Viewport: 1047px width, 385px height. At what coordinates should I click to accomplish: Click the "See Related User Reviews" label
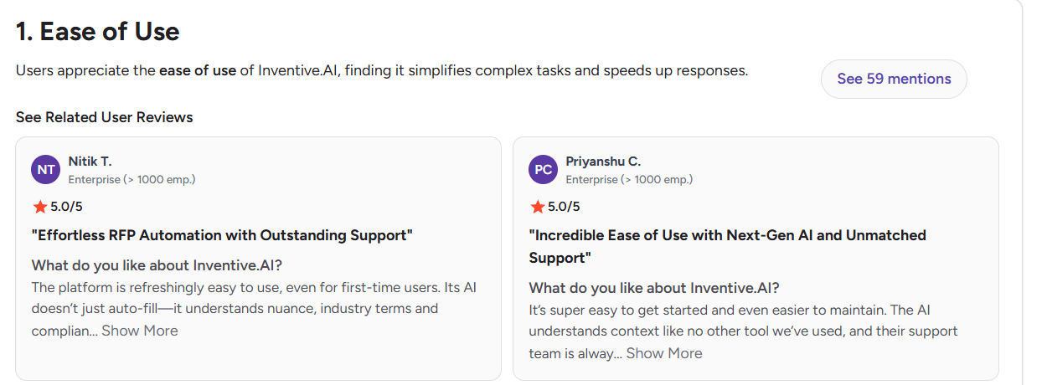point(105,117)
